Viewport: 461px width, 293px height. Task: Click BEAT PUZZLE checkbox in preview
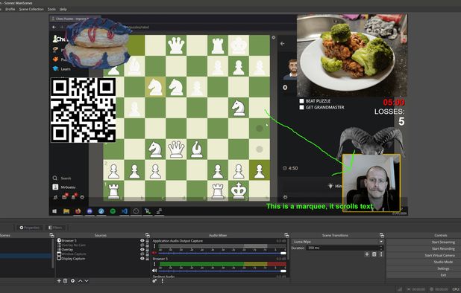click(301, 101)
